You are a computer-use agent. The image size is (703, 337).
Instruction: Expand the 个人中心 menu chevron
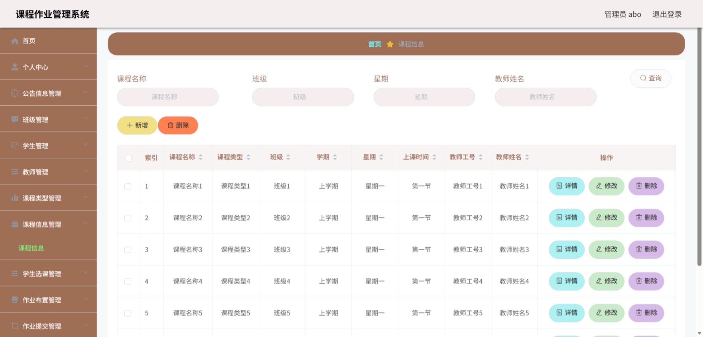coord(85,66)
